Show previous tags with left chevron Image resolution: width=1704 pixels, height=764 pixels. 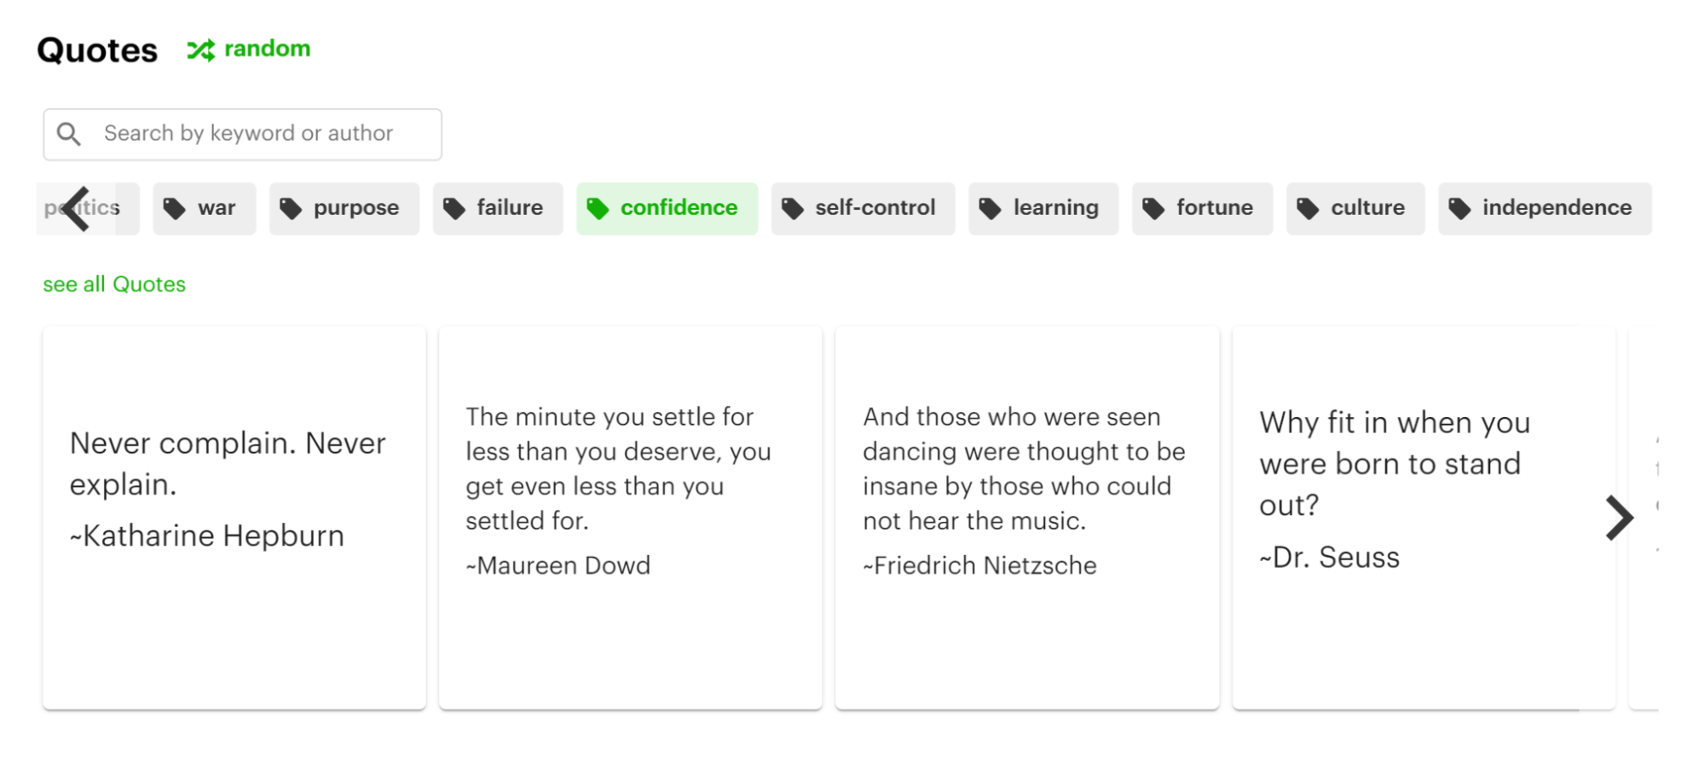pyautogui.click(x=77, y=208)
